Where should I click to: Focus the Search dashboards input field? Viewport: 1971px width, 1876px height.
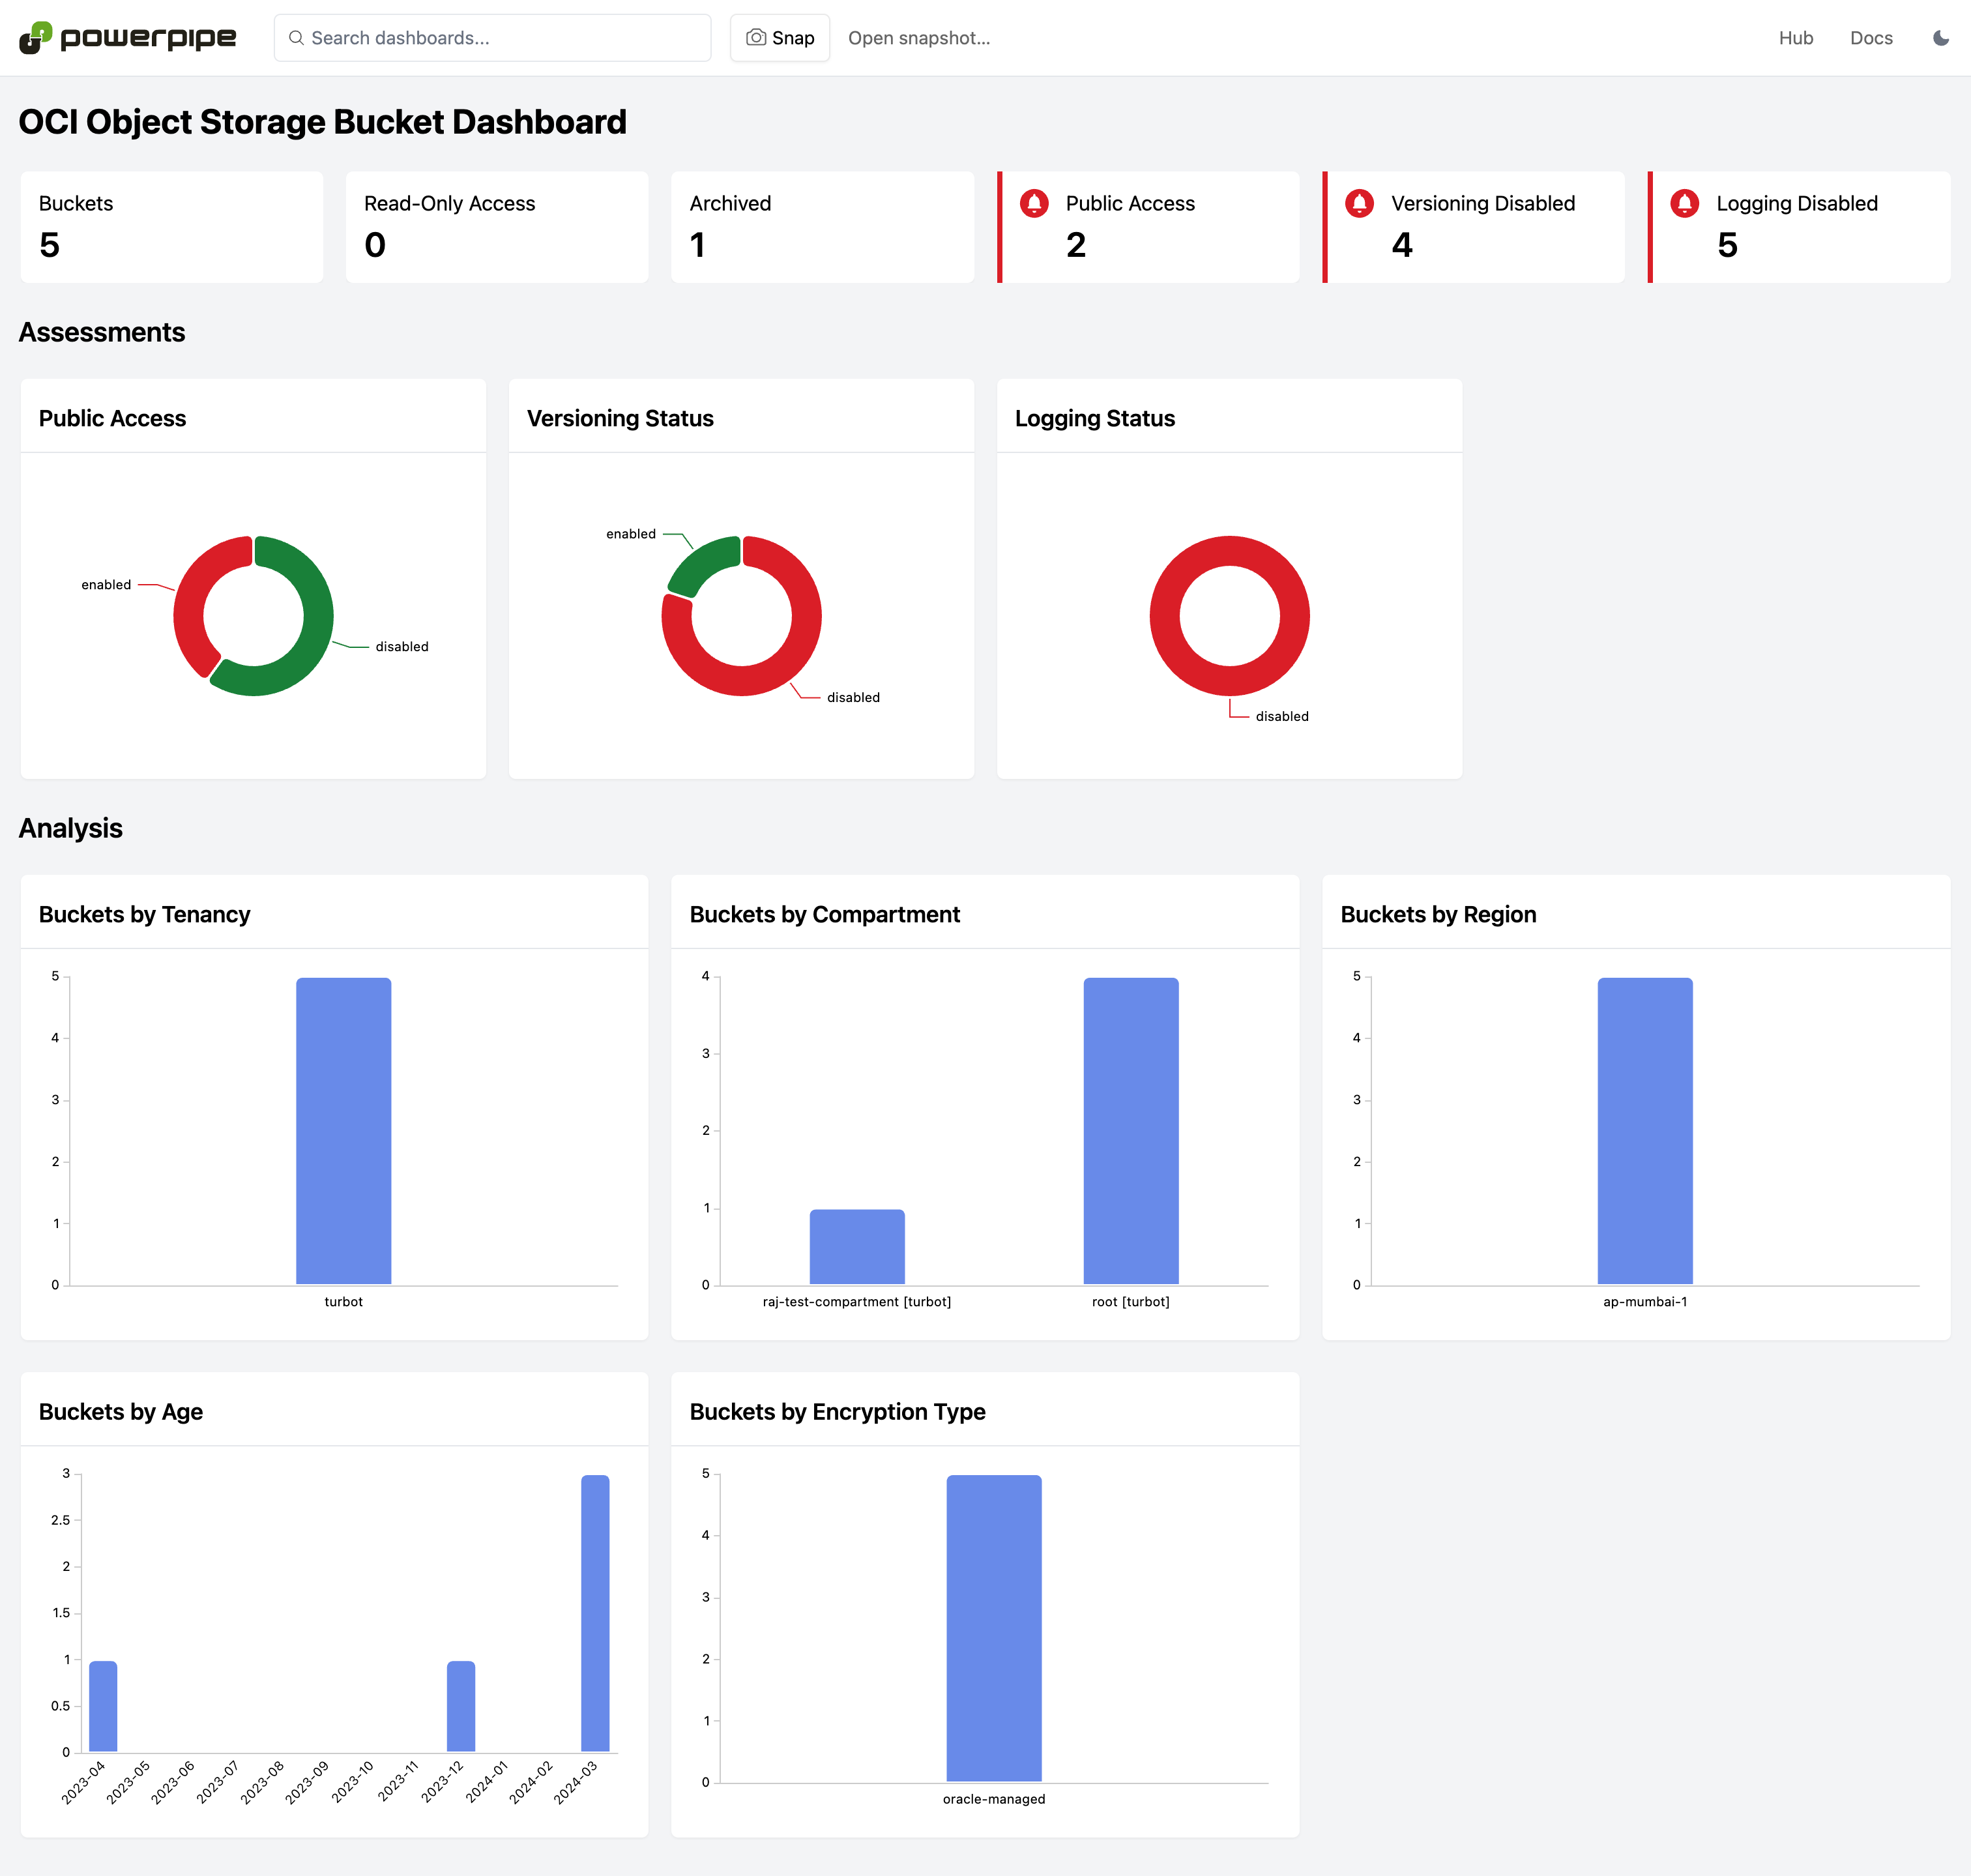click(500, 38)
